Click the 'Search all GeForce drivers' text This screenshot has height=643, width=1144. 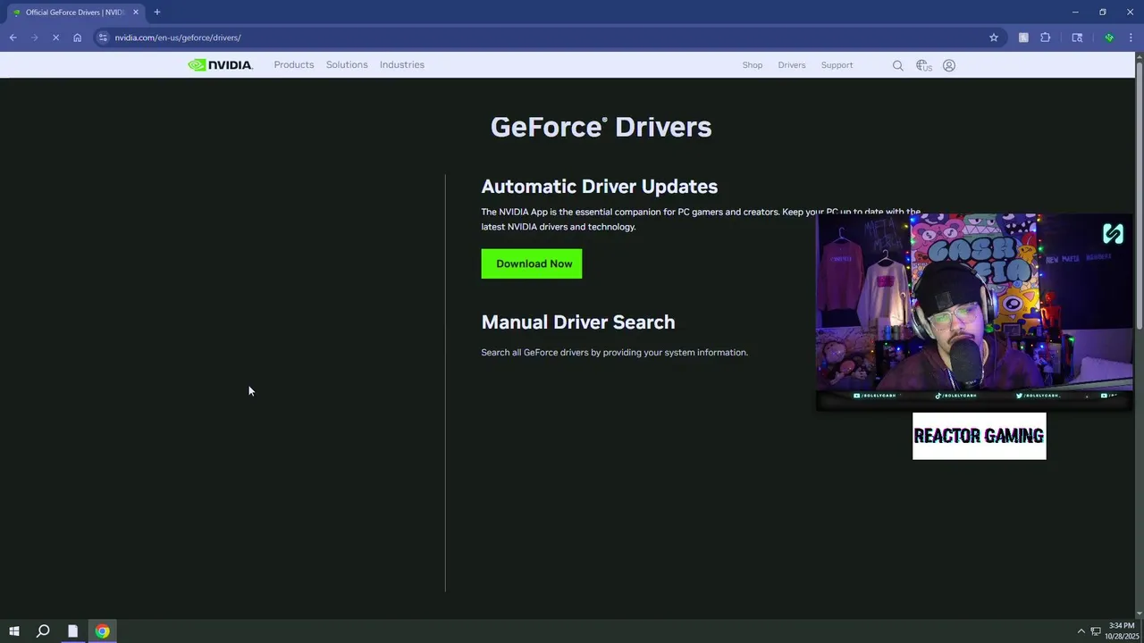point(614,353)
